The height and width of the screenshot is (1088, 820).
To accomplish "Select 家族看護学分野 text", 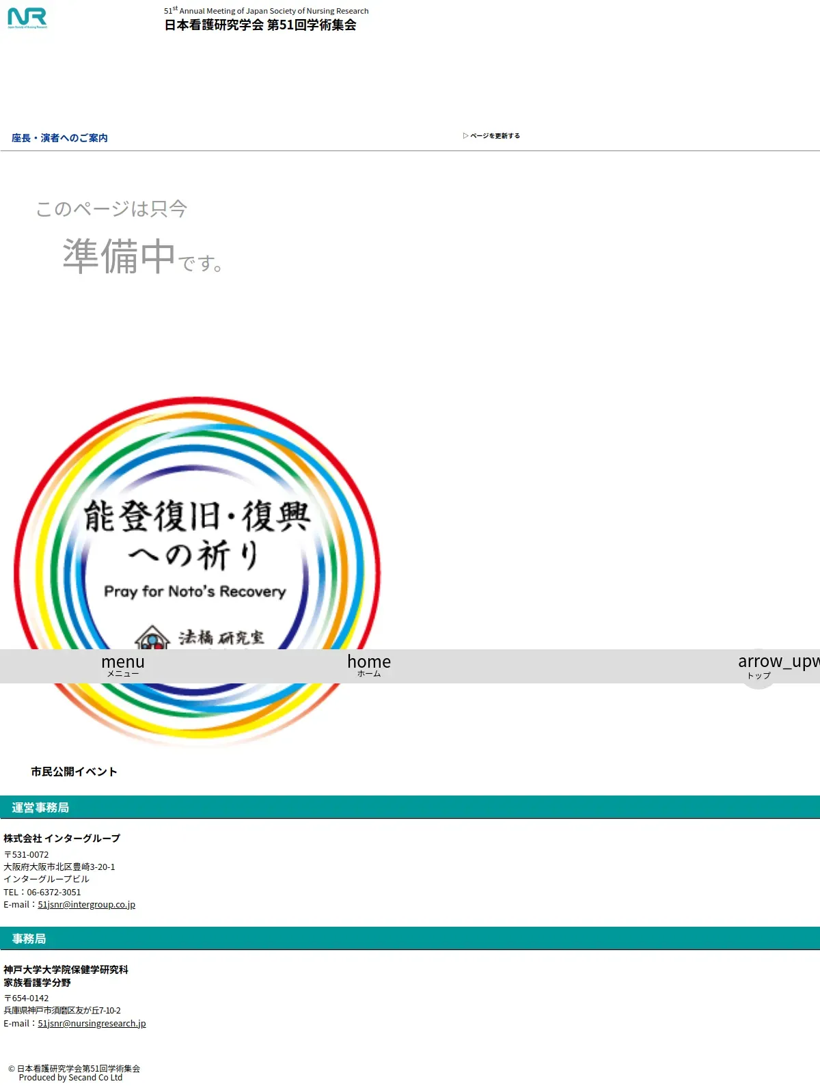I will click(x=37, y=983).
